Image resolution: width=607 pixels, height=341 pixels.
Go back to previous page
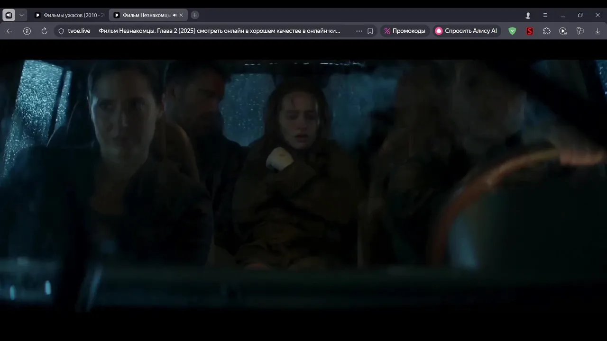[9, 31]
